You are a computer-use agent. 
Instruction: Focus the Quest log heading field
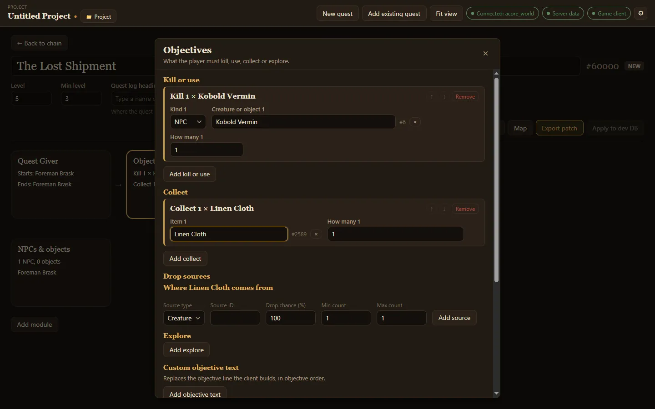pos(133,99)
